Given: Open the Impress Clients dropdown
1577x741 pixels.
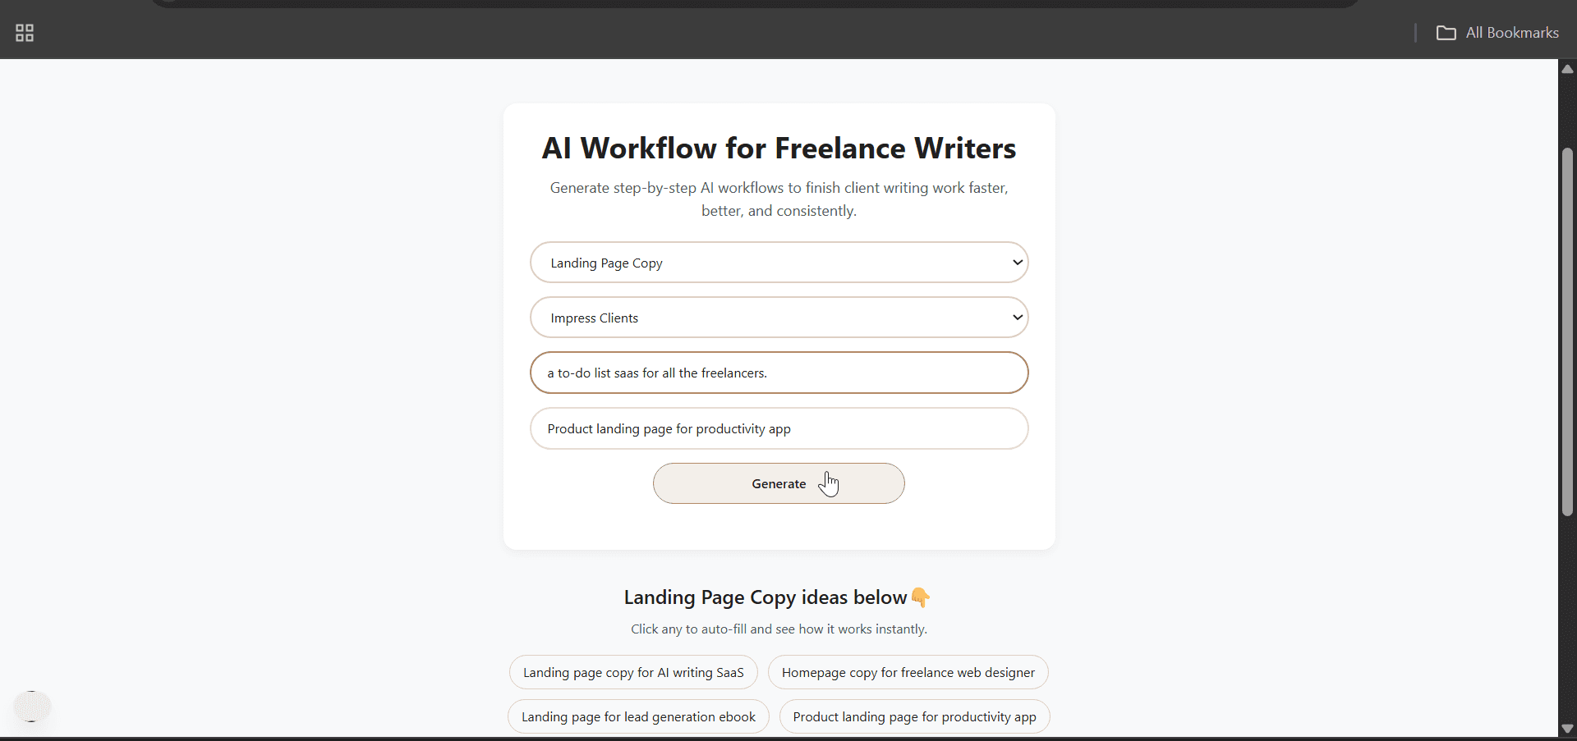Looking at the screenshot, I should tap(779, 318).
